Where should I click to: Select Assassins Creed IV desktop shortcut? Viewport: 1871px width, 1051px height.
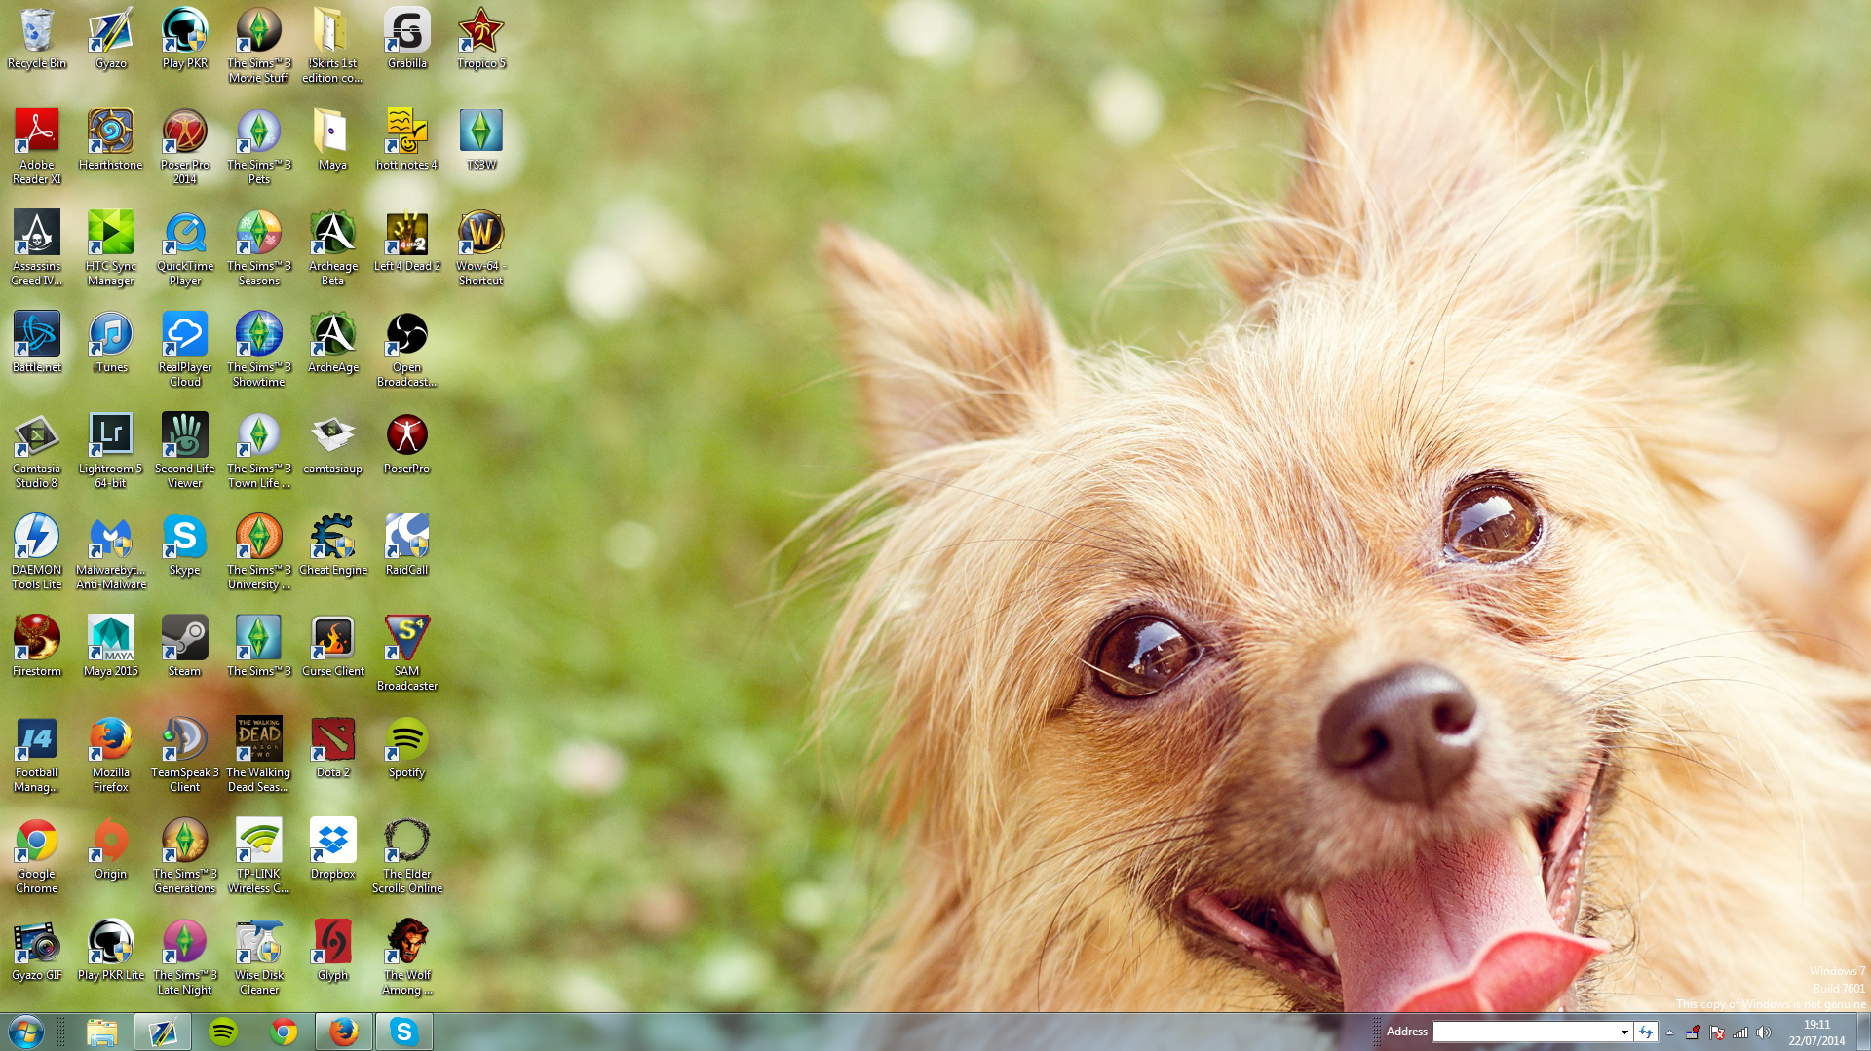[37, 248]
